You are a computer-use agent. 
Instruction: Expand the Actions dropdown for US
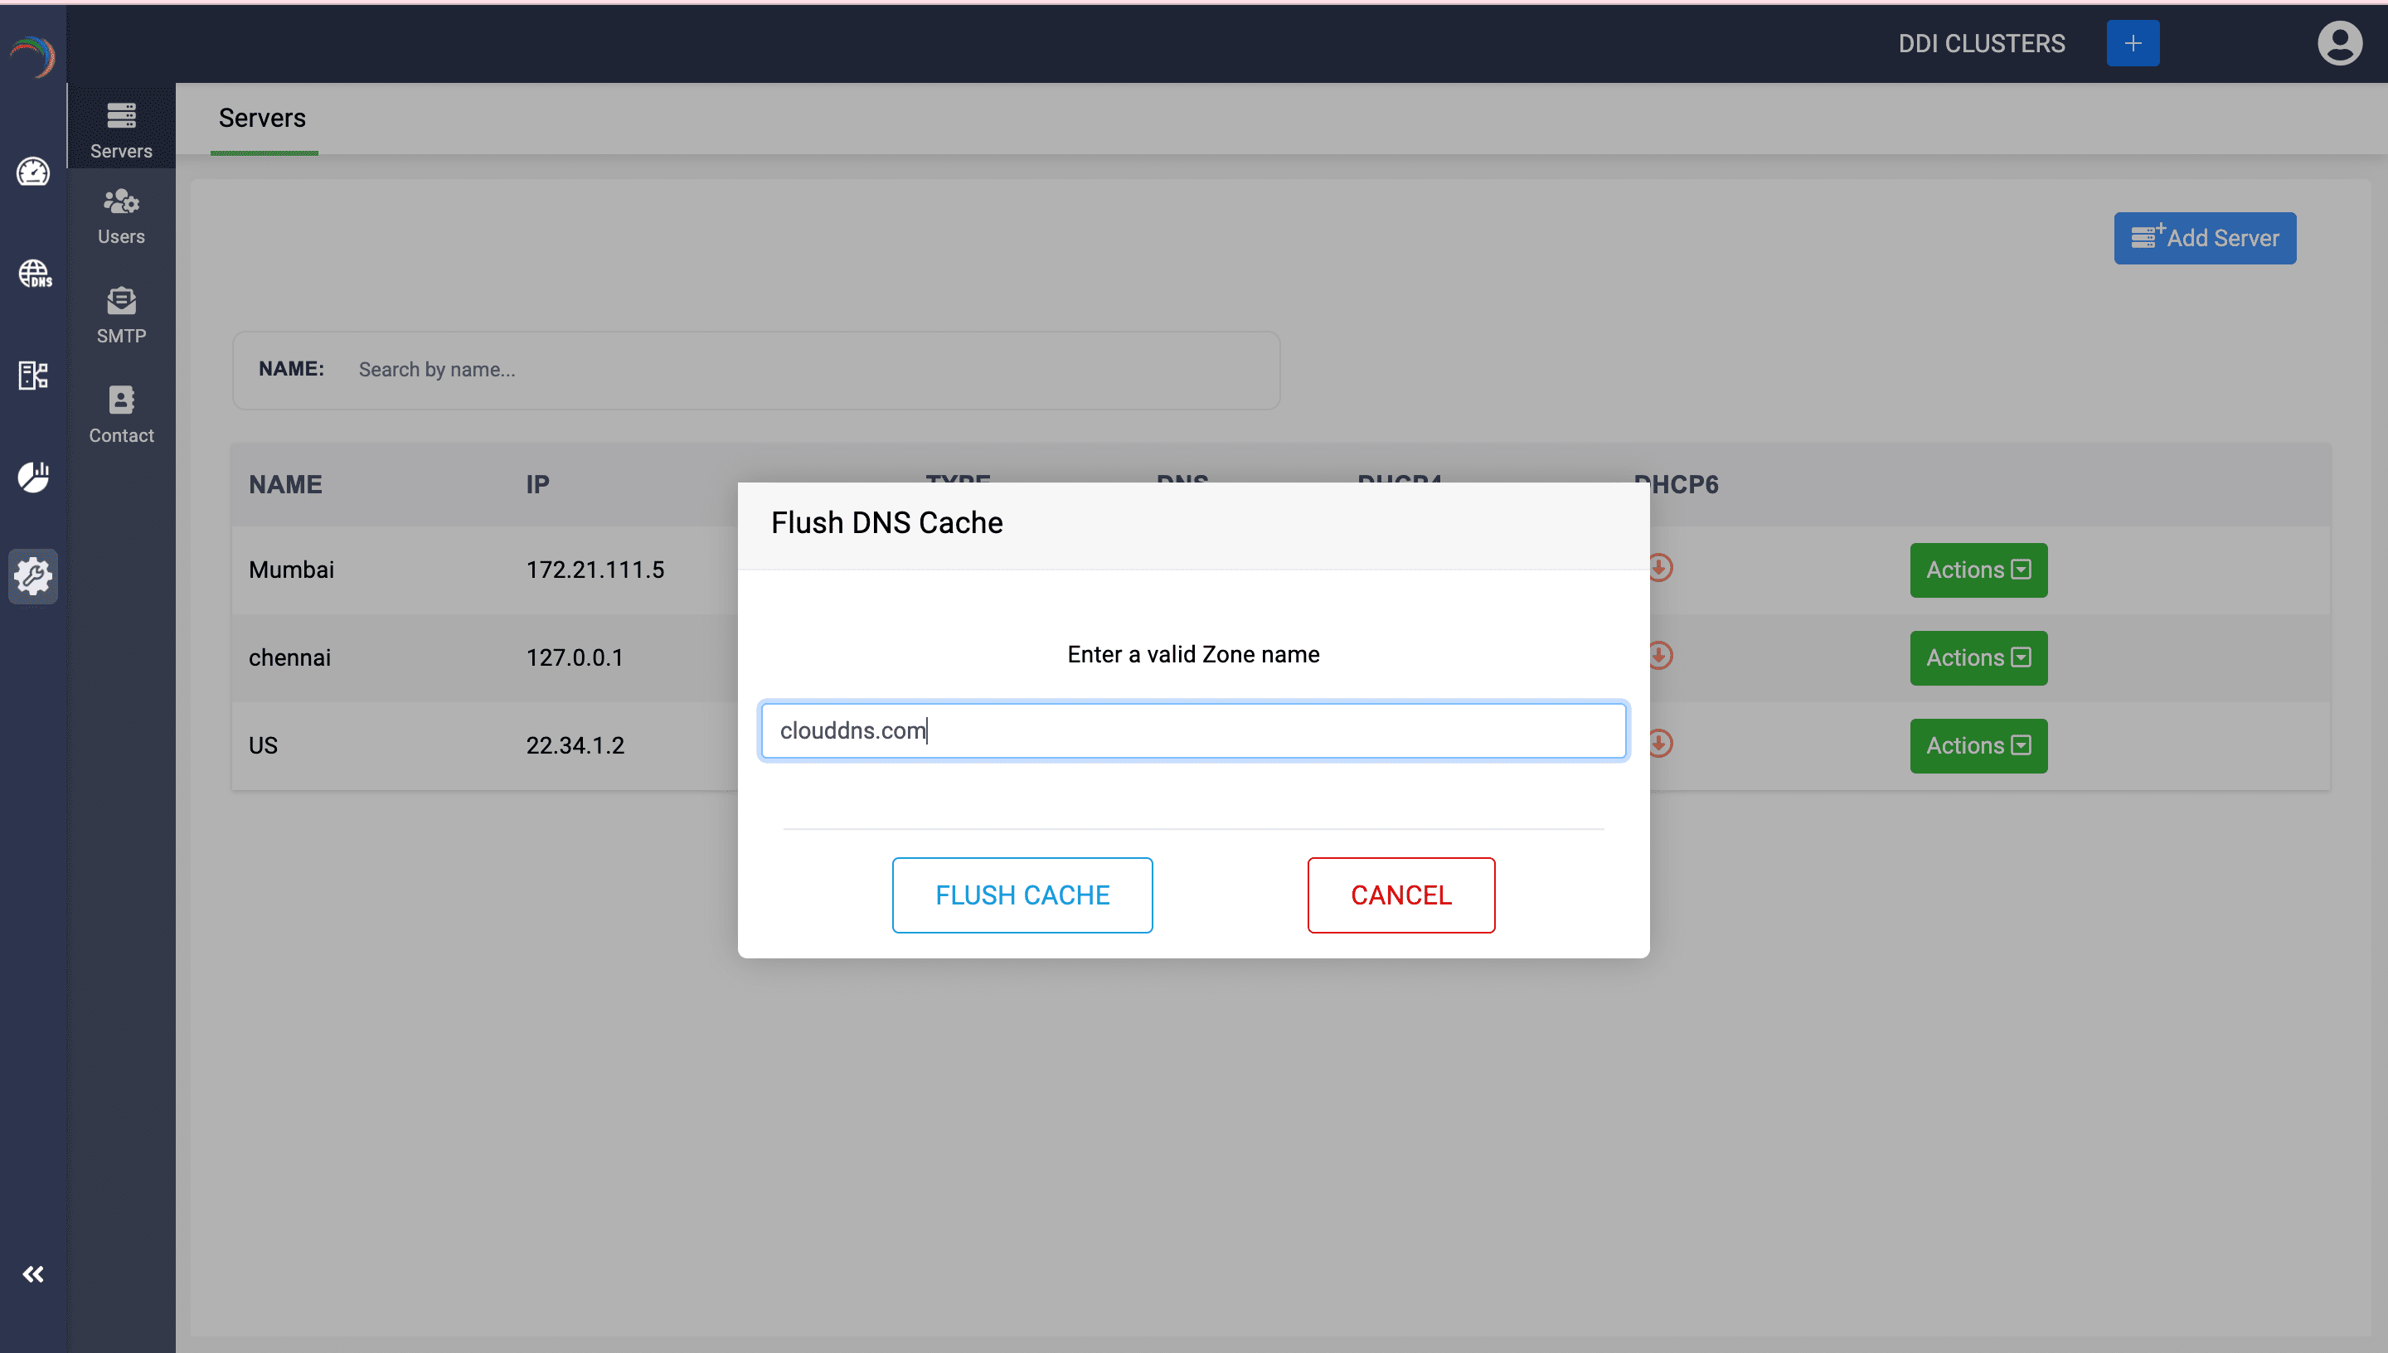pos(1978,745)
